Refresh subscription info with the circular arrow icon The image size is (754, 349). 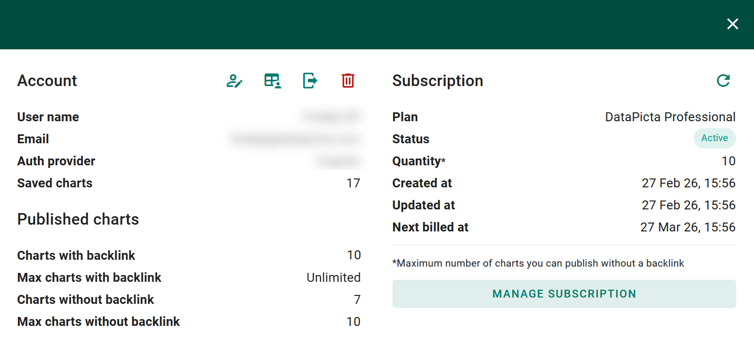(724, 81)
